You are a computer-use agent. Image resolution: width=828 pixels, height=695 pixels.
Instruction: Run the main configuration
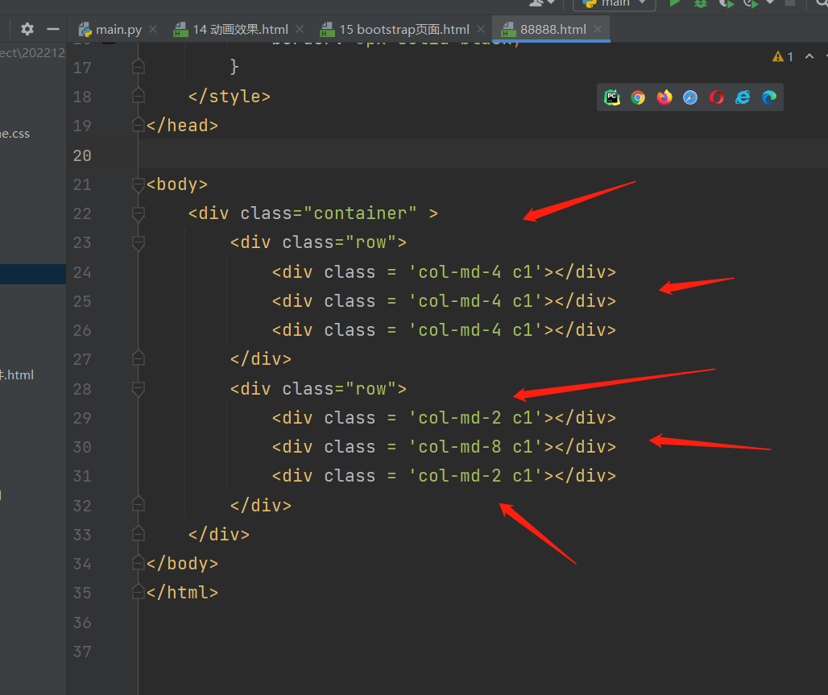(x=674, y=3)
